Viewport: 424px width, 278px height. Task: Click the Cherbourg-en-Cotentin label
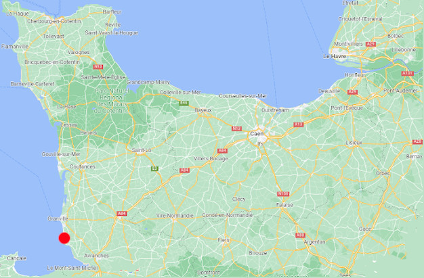pos(54,21)
